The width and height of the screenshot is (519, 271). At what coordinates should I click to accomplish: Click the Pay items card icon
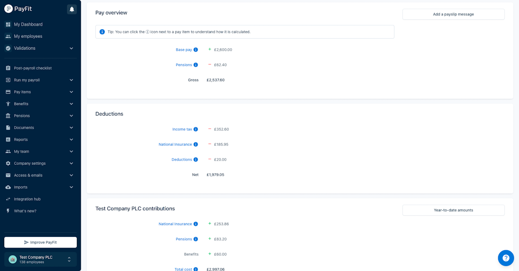tap(8, 92)
